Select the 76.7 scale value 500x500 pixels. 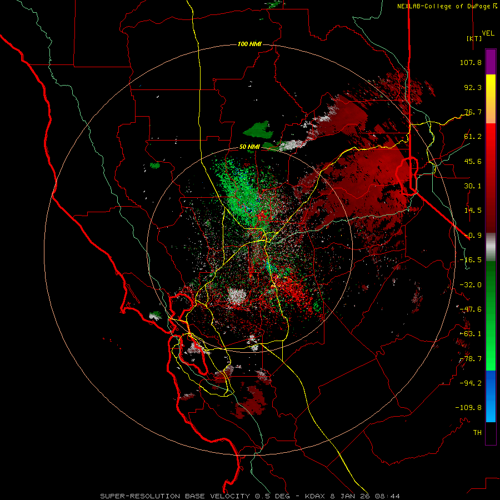[473, 112]
